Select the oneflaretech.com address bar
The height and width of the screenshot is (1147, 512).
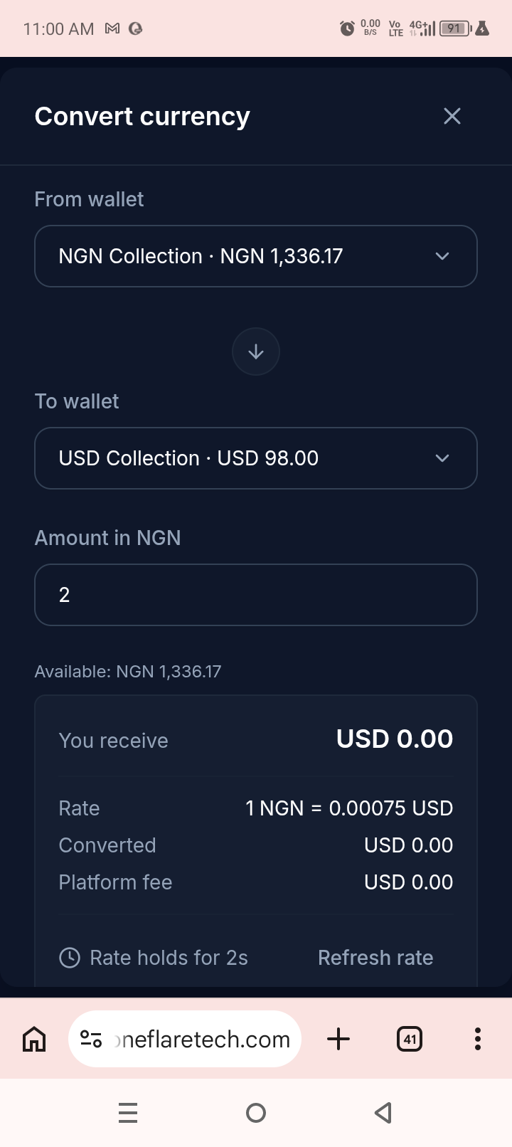point(185,1039)
